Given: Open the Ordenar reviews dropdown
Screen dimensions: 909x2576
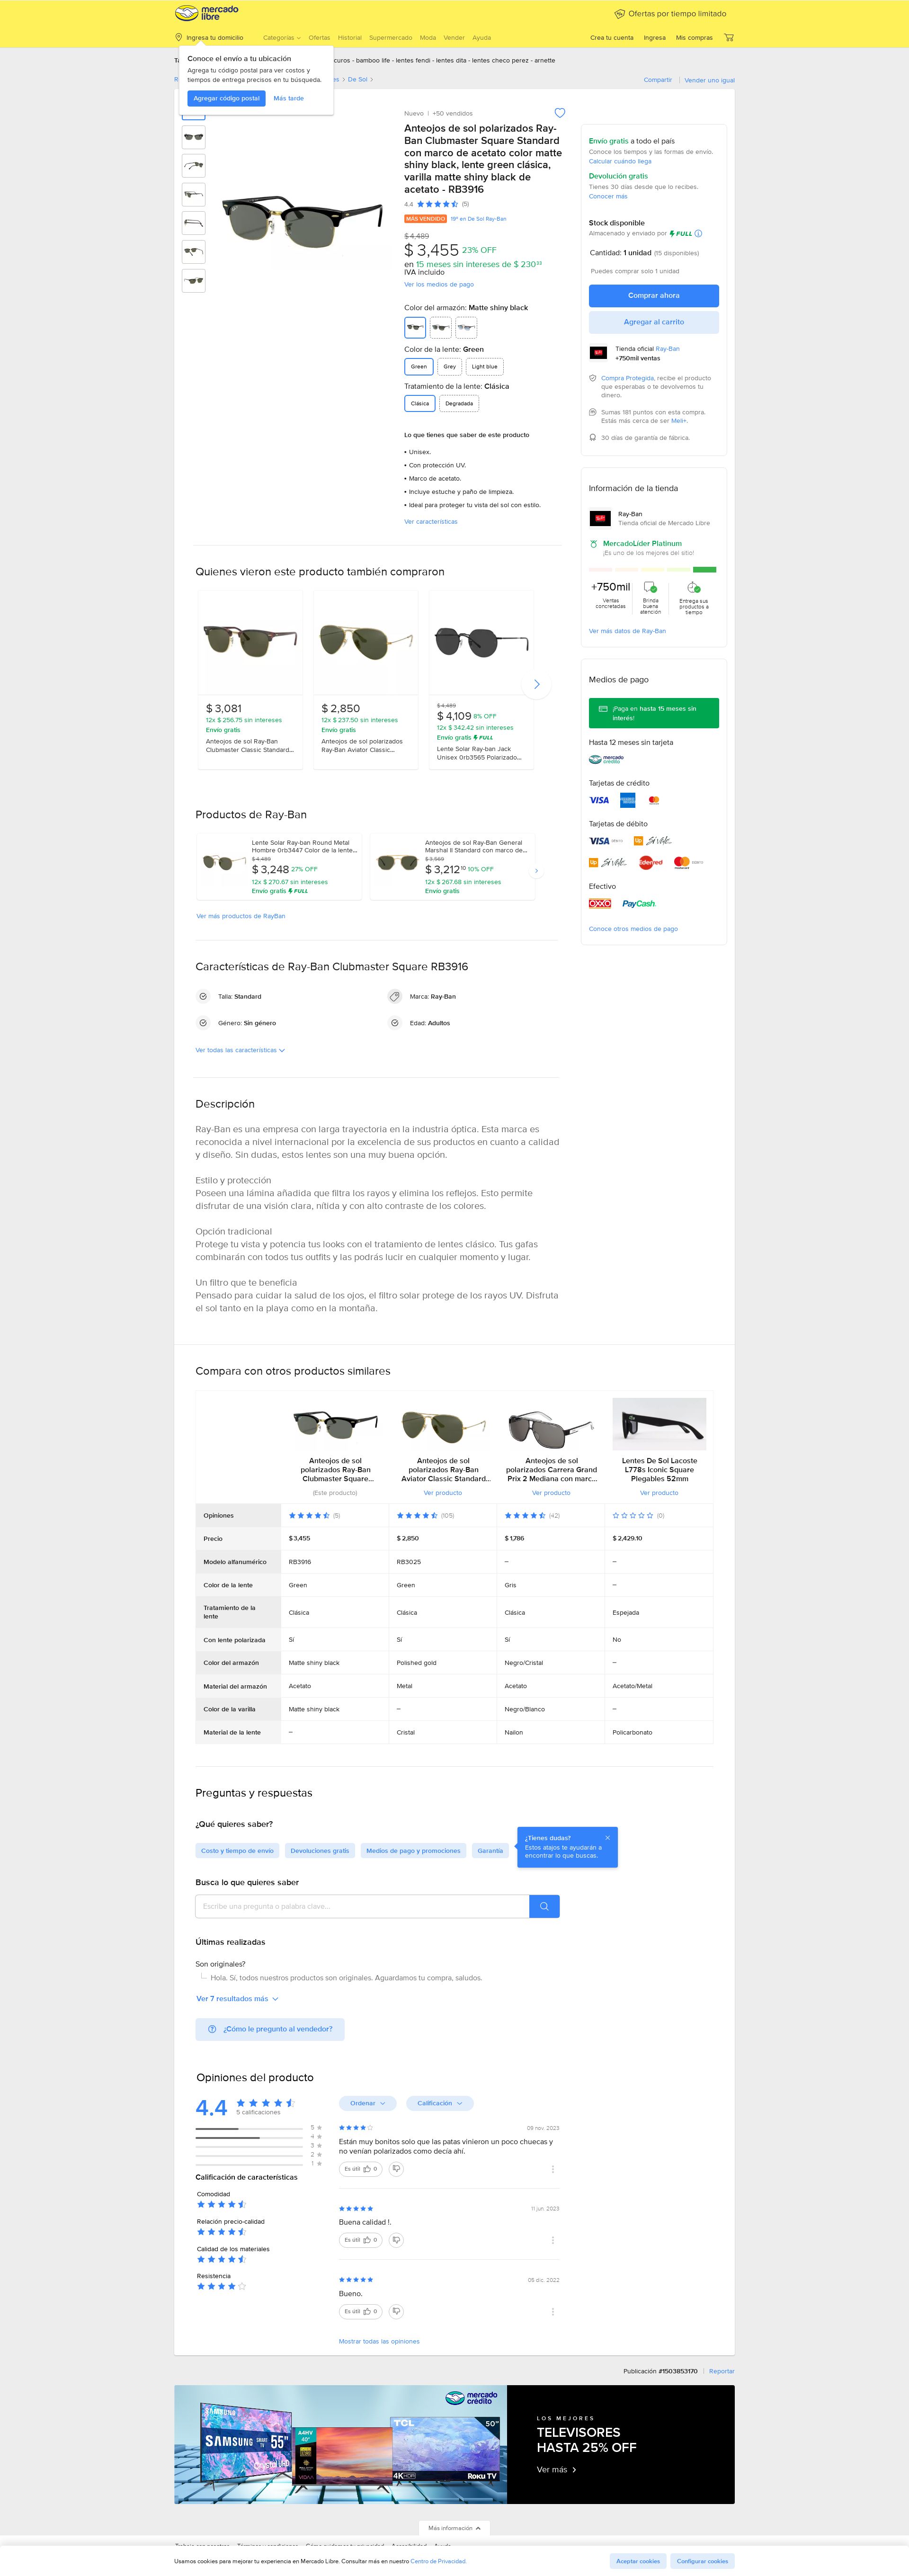Looking at the screenshot, I should pos(367,2103).
